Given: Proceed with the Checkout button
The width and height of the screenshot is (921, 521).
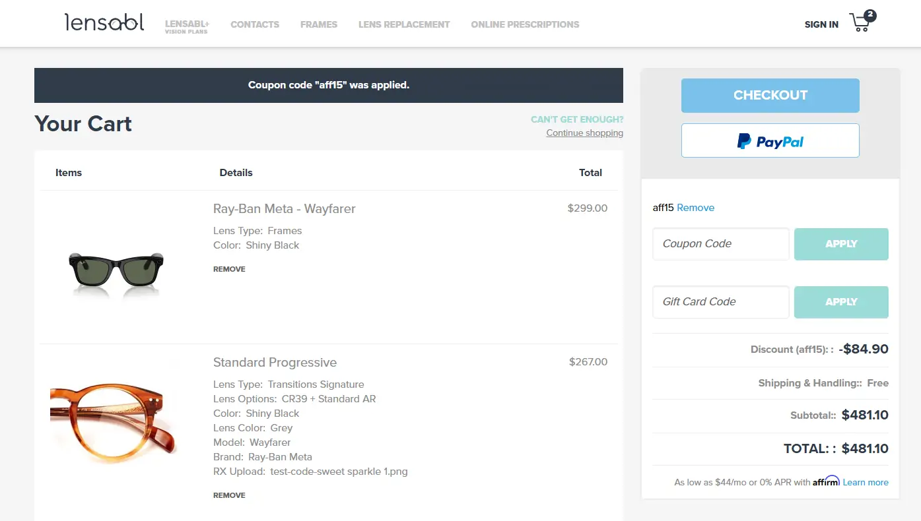Looking at the screenshot, I should (770, 96).
